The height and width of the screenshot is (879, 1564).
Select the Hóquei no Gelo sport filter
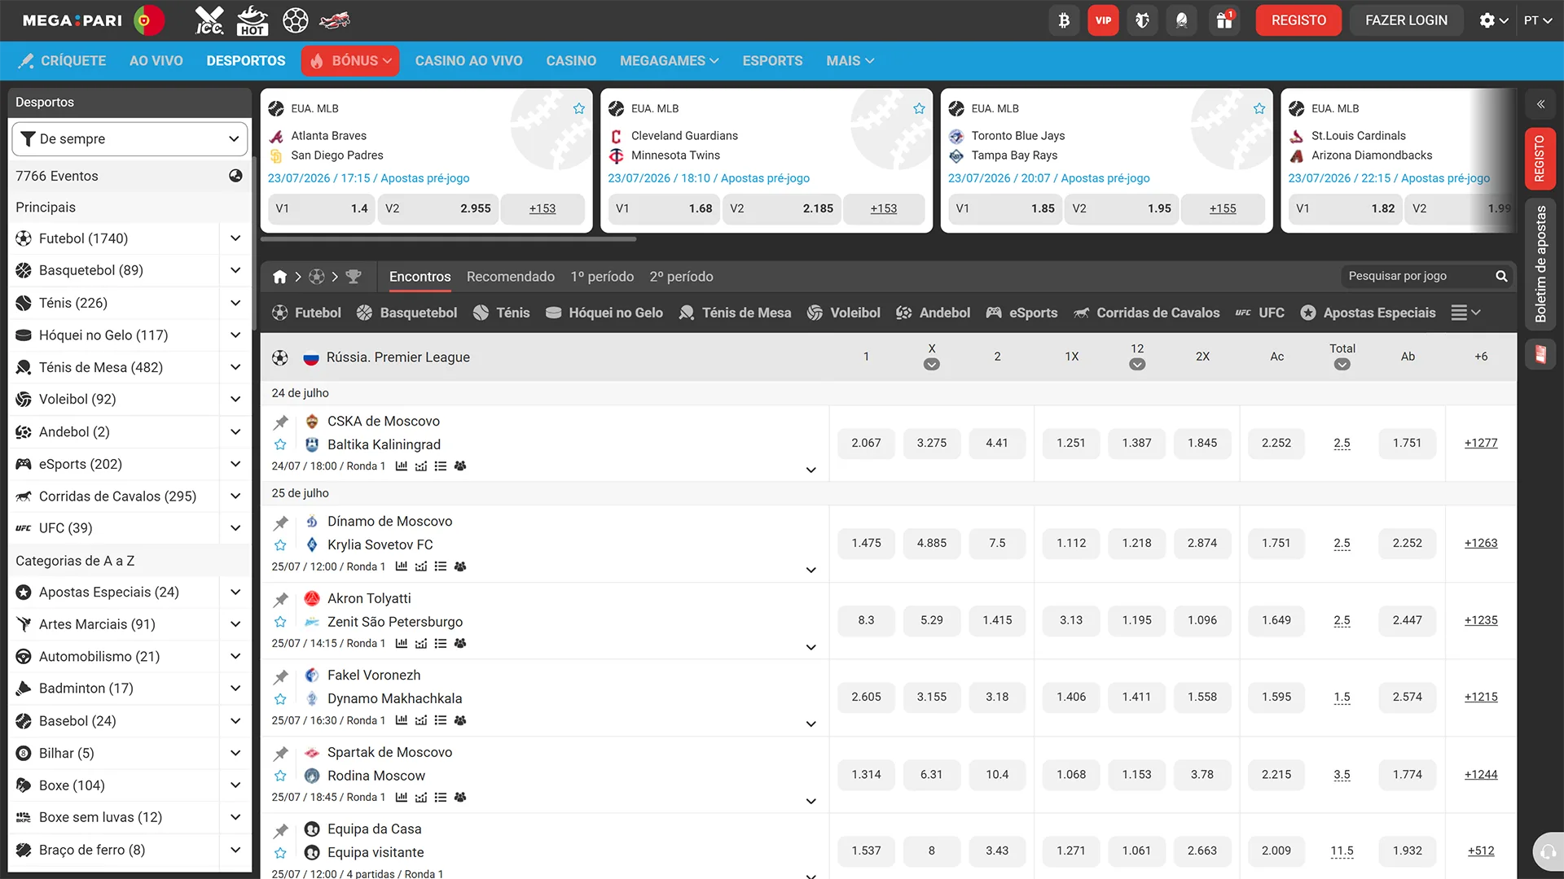pyautogui.click(x=604, y=313)
